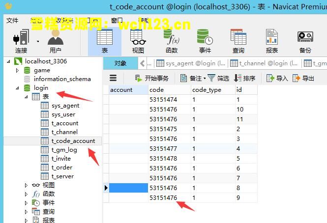327x223 pixels.
Task: Open the hamburger menu in the table toolbar
Action: pos(113,78)
